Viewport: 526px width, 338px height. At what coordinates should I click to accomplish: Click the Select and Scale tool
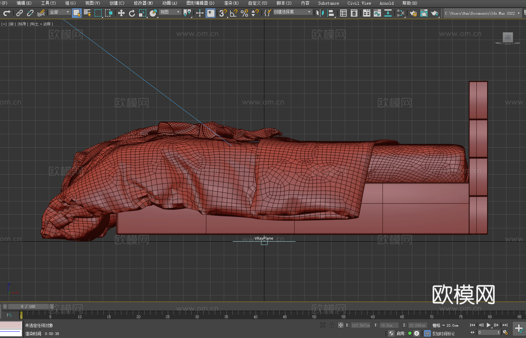coord(143,13)
